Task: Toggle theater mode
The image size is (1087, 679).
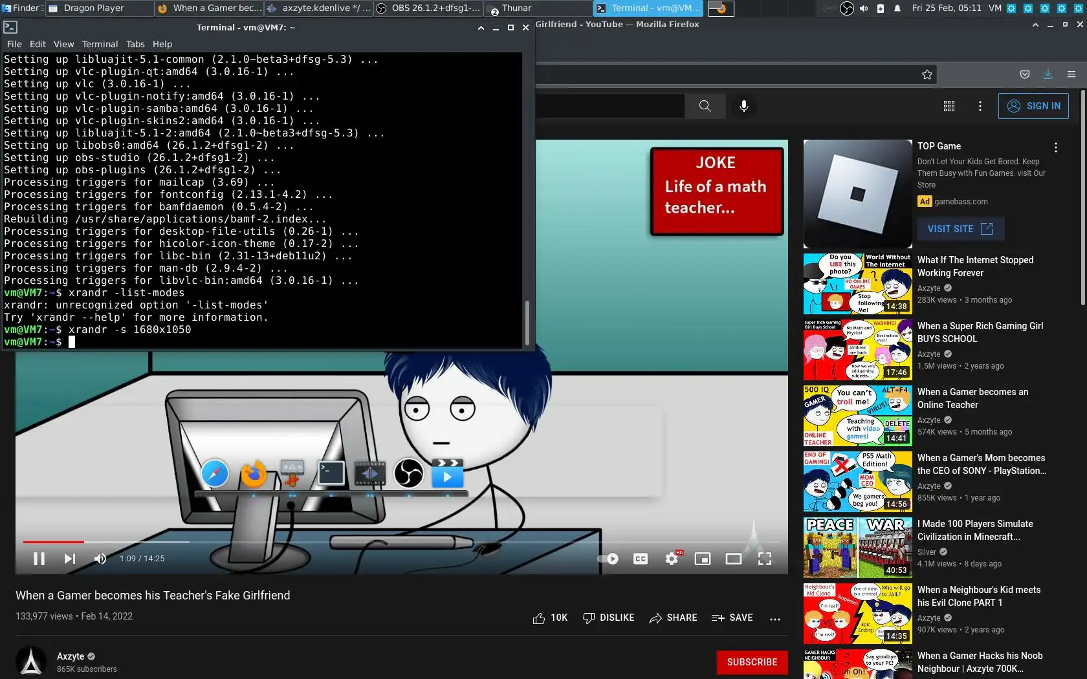Action: [x=734, y=559]
